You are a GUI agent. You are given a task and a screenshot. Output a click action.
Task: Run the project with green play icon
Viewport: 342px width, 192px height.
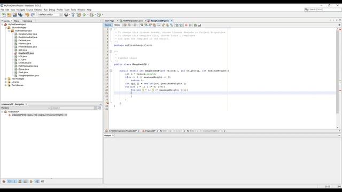[x=84, y=14]
